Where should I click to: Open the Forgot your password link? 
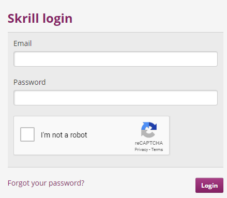tap(46, 183)
